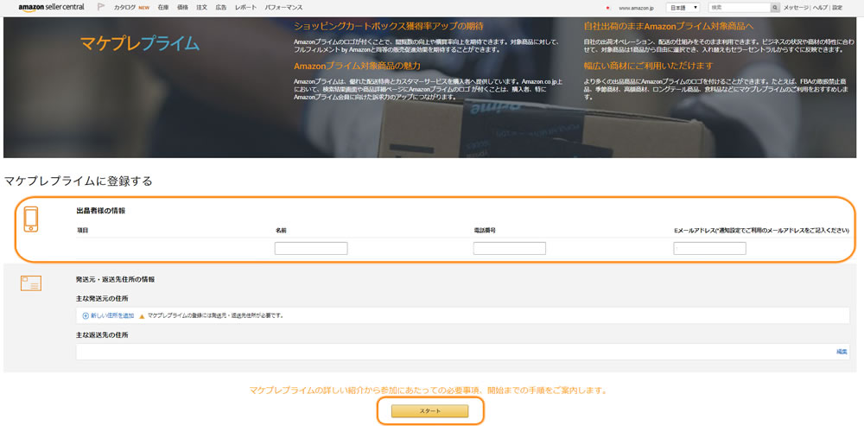Open the 日本語 language dropdown
The image size is (864, 426).
(x=683, y=8)
